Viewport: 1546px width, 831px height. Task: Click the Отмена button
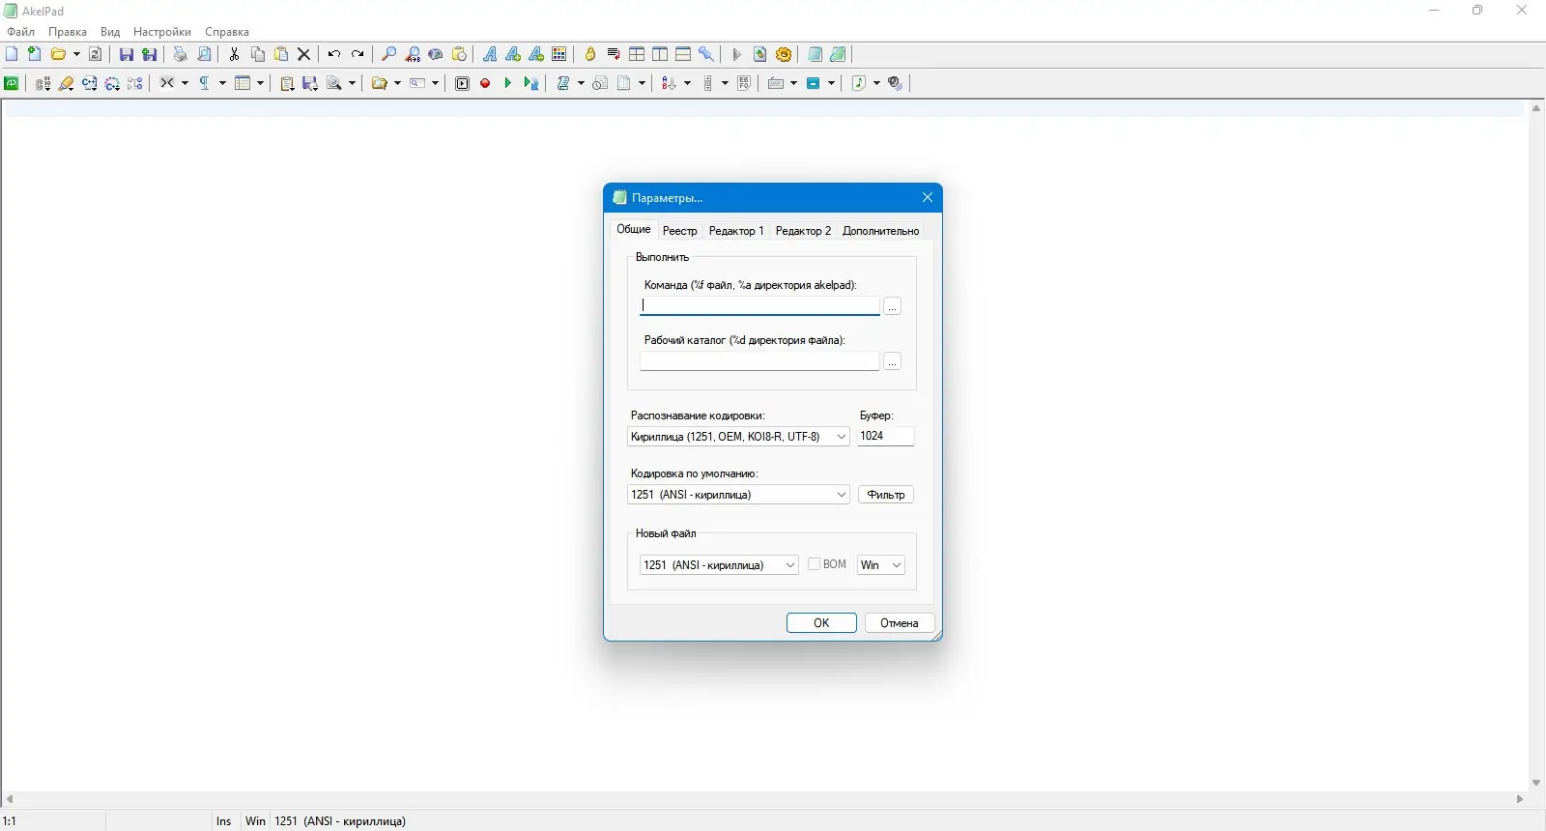pos(900,623)
